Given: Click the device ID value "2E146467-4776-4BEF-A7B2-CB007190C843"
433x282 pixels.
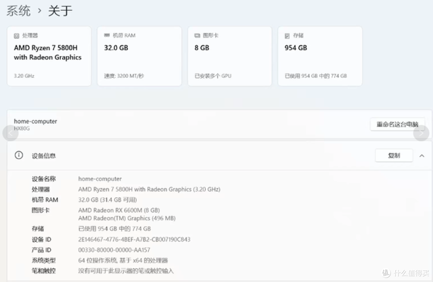Looking at the screenshot, I should tap(134, 240).
